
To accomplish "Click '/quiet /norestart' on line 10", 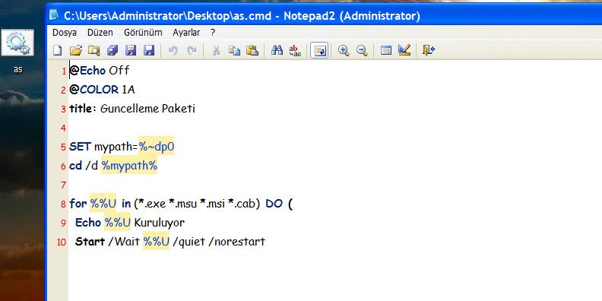I will point(219,242).
